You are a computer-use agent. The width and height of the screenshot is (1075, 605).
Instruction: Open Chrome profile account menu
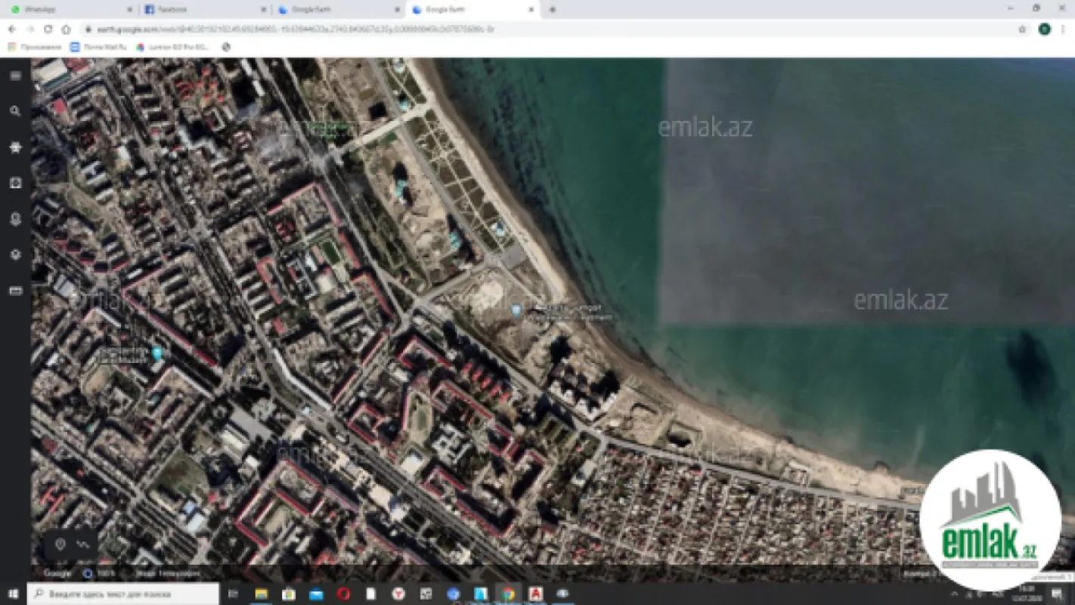tap(1046, 30)
